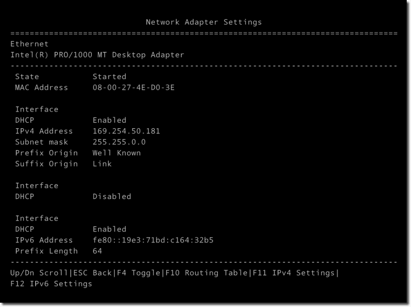Click IPv4 address 169.254.50.181

point(126,131)
